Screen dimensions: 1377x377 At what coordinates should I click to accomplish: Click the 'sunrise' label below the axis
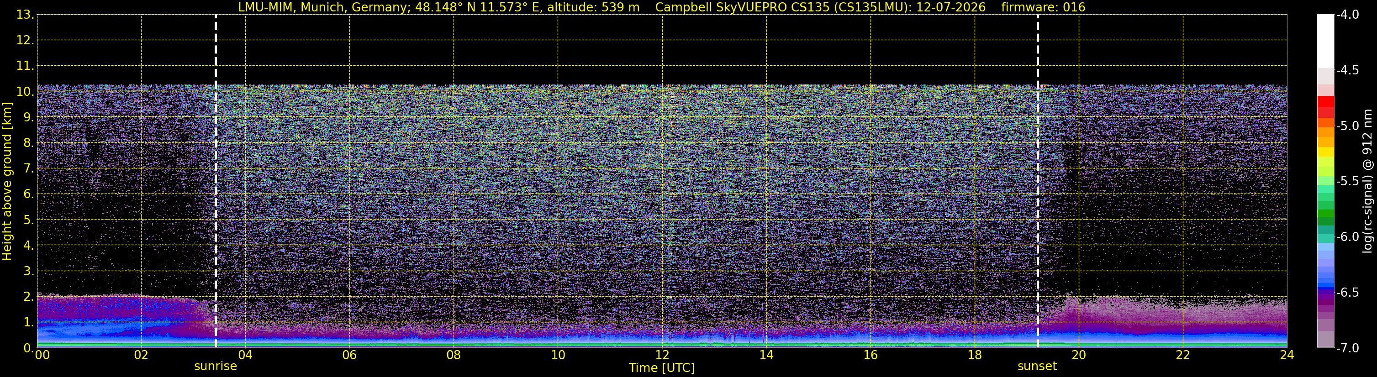click(x=216, y=367)
